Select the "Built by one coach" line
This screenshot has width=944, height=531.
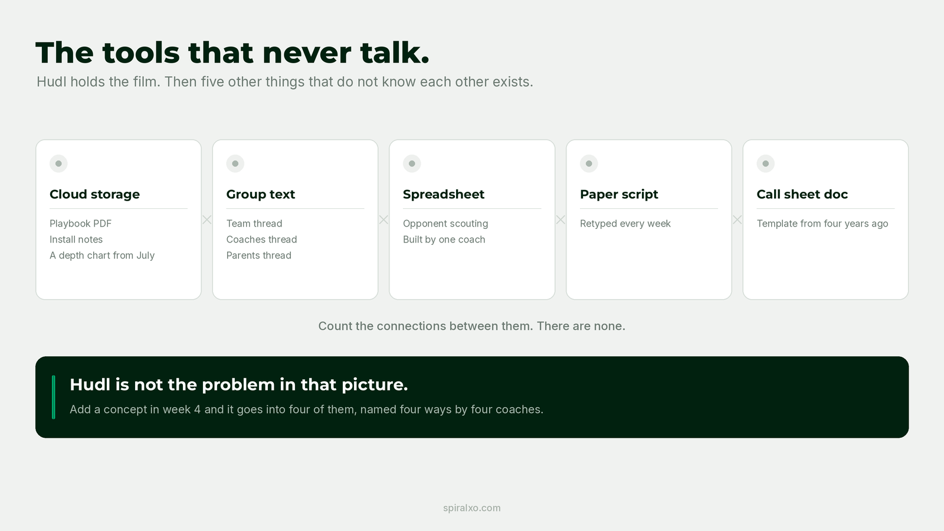[x=444, y=240]
